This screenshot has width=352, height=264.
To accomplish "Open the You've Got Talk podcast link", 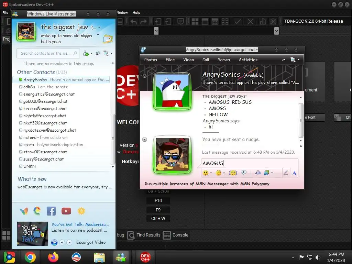I will point(80,224).
